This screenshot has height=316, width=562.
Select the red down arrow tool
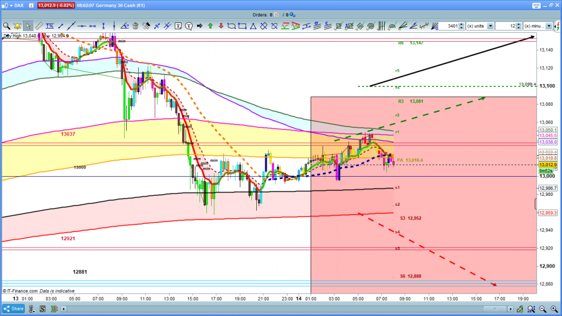[220, 26]
